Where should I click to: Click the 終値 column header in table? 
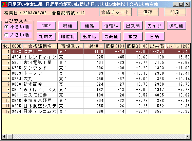(94, 46)
